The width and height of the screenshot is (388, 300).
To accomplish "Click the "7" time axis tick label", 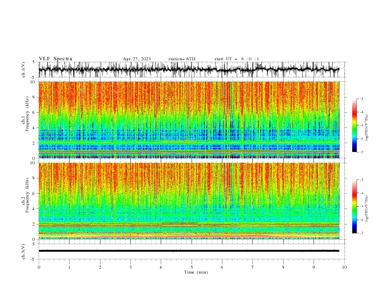I will click(253, 267).
